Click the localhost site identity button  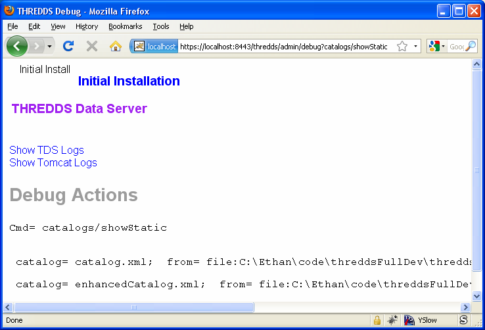155,47
